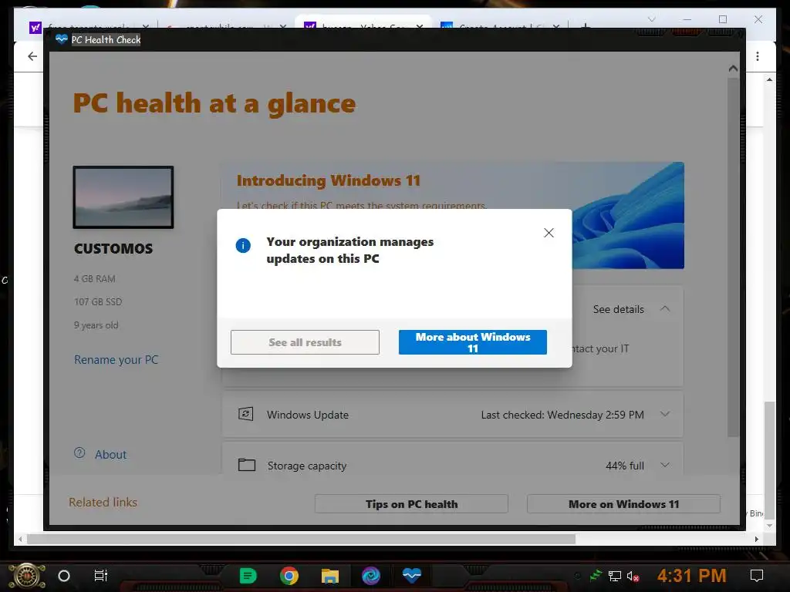Open Chrome three-dot menu
The image size is (790, 592).
click(758, 56)
